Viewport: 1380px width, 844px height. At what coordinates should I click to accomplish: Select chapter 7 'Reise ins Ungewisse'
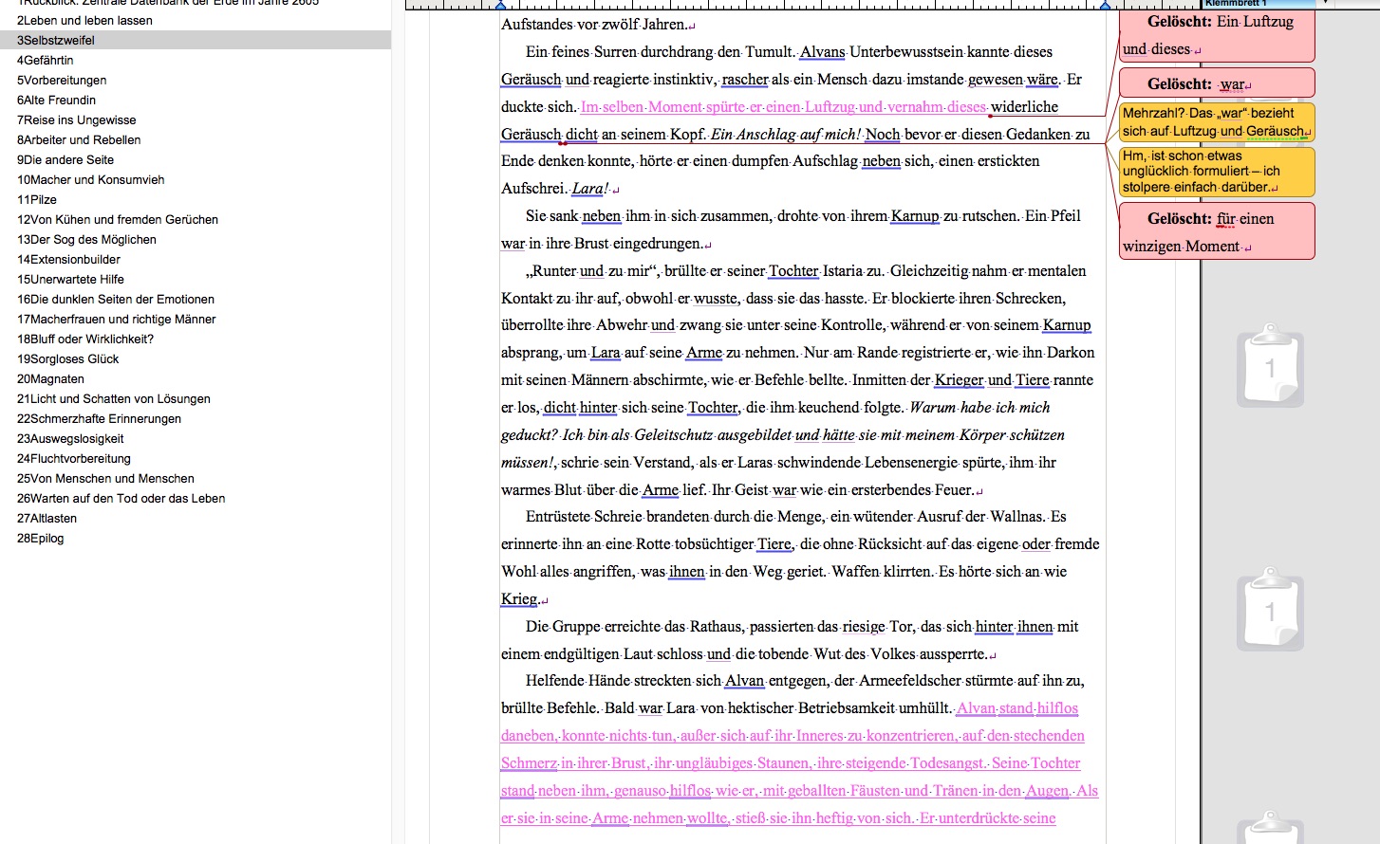click(x=195, y=119)
